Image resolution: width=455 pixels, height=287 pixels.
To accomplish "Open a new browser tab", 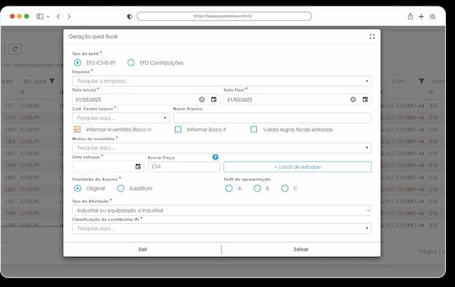I will pyautogui.click(x=421, y=16).
